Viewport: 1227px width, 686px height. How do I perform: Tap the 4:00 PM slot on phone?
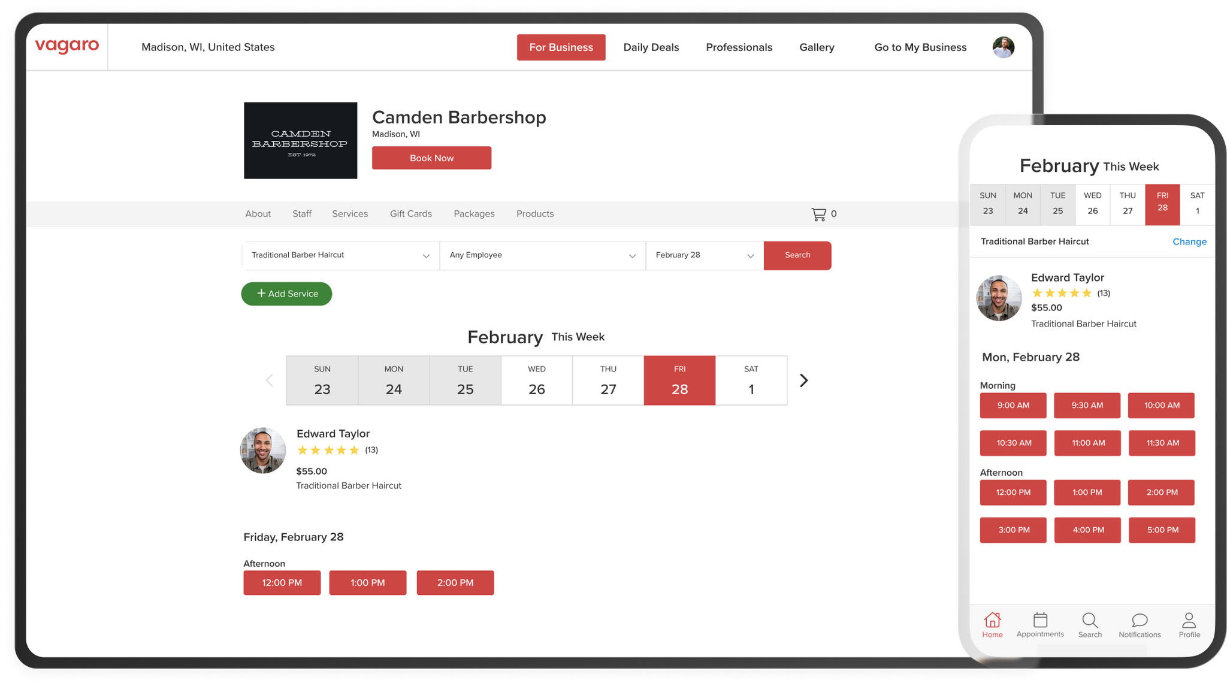tap(1088, 530)
